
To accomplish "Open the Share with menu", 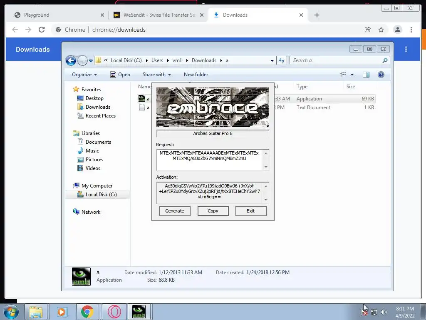I will (157, 75).
